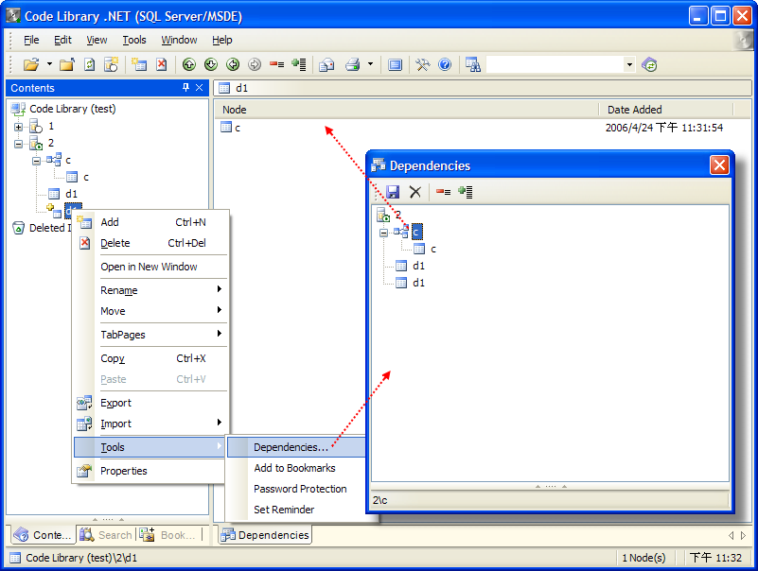This screenshot has height=571, width=758.
Task: Open the printer icon dropdown arrow
Action: (x=370, y=63)
